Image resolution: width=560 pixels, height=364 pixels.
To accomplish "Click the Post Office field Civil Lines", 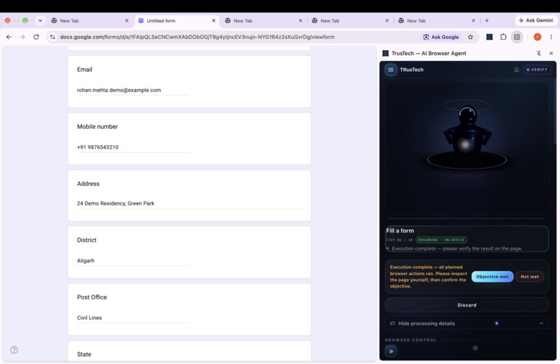I will pyautogui.click(x=133, y=318).
